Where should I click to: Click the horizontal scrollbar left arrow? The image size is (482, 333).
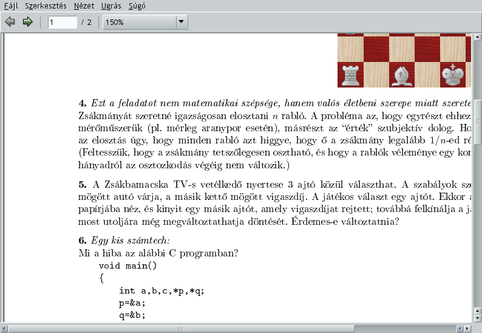[4, 328]
